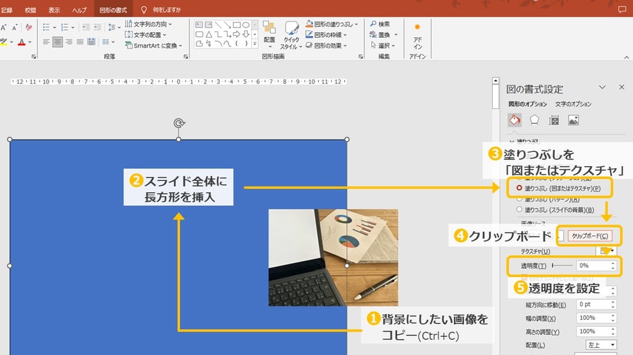Switch to 図形のオプション in format pane
Viewport: 633px width, 355px height.
pyautogui.click(x=528, y=104)
